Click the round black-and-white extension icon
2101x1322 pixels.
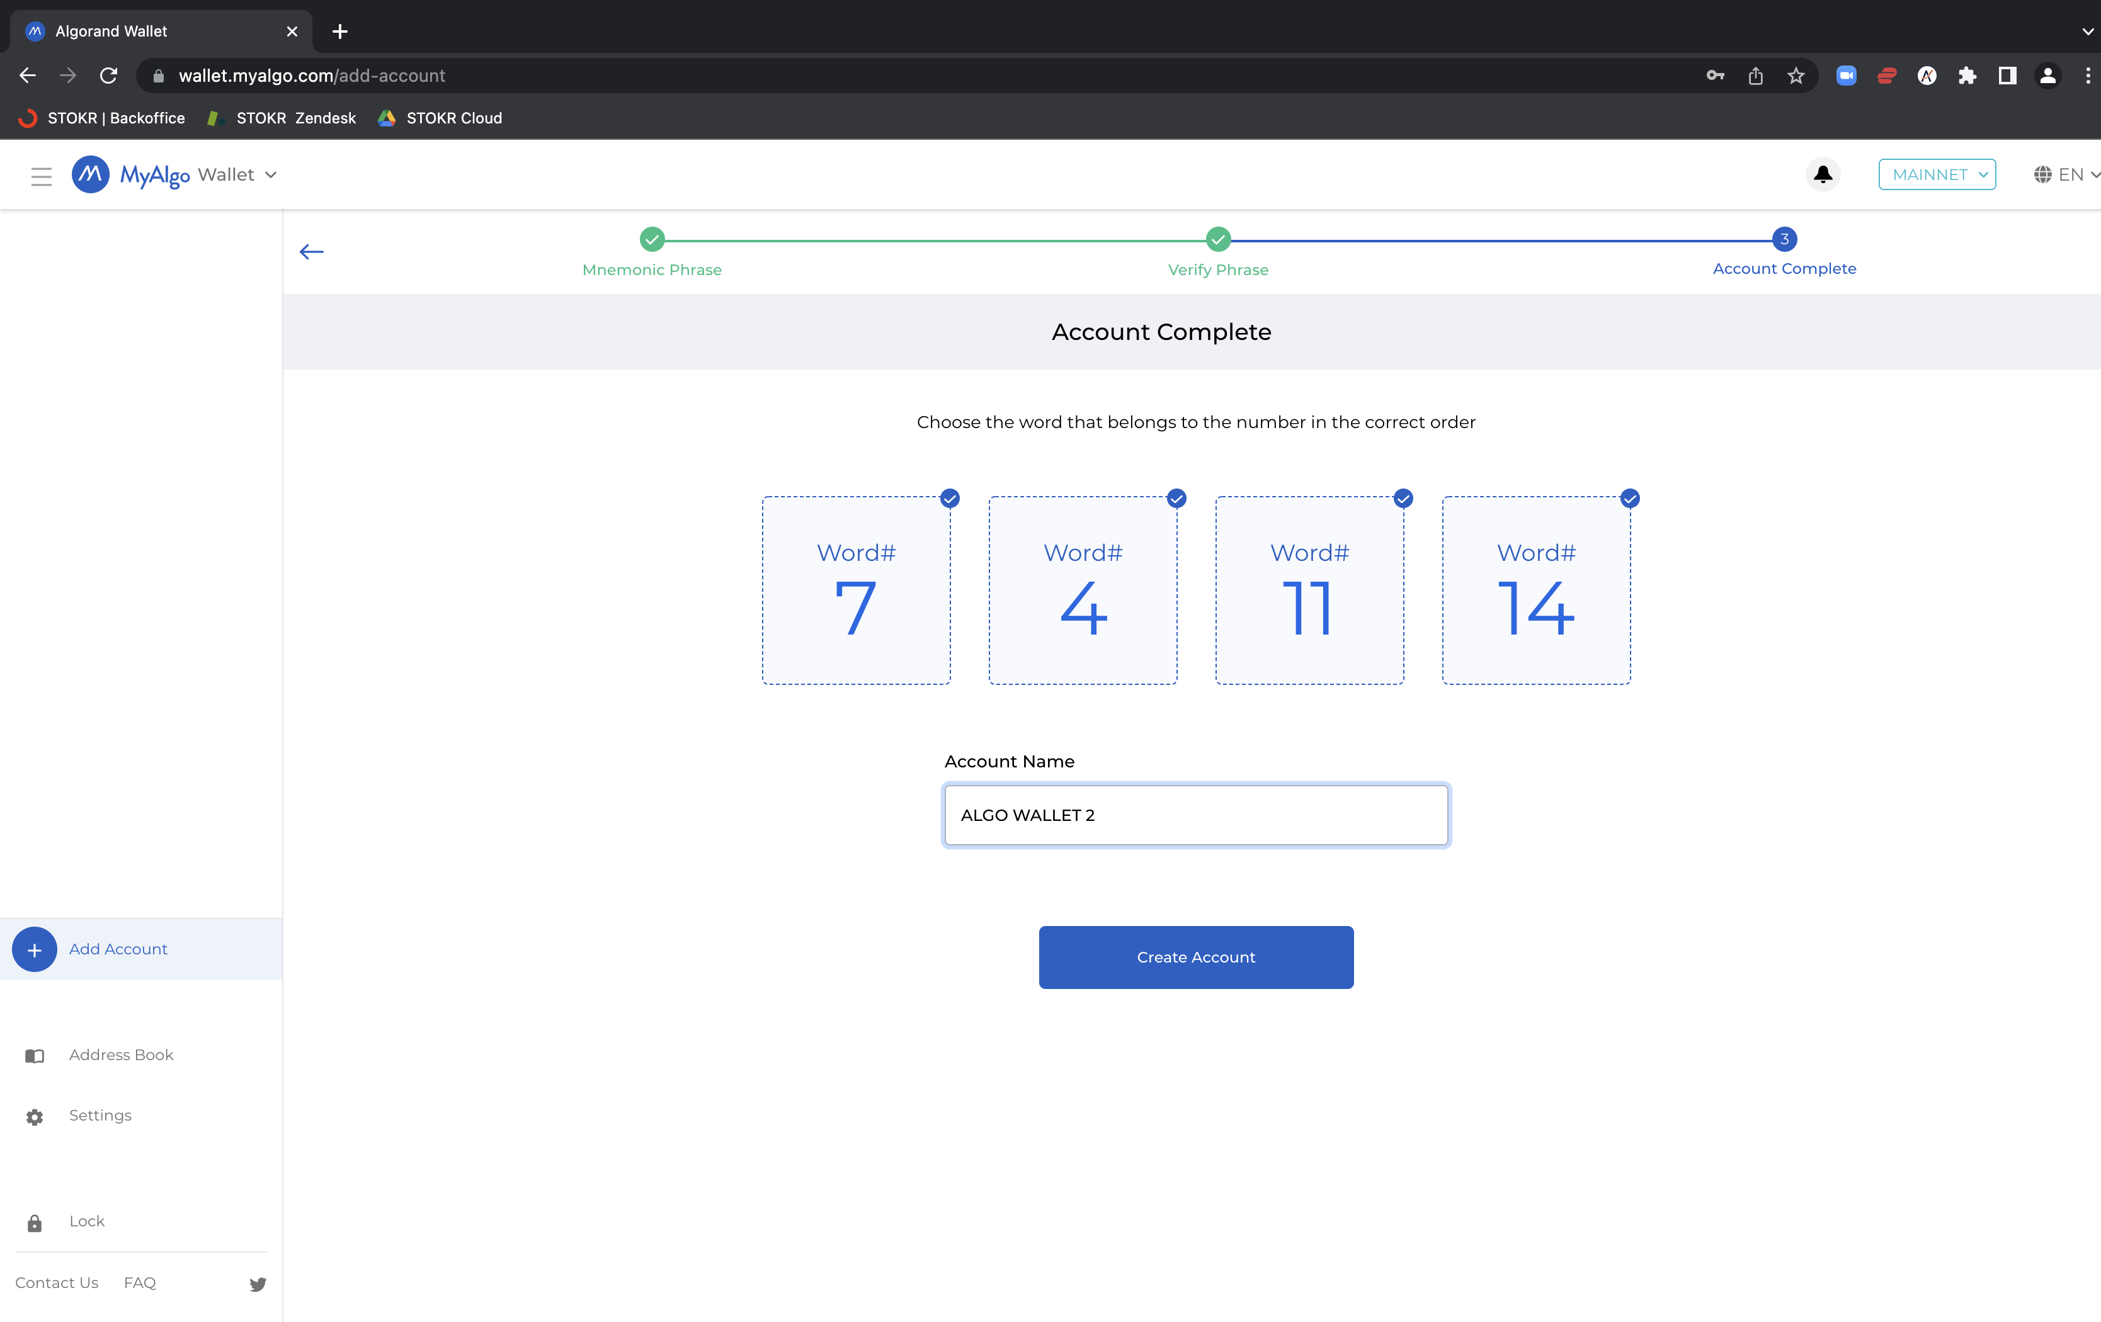point(1927,76)
